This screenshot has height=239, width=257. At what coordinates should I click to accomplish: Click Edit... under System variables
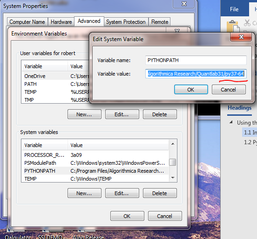tap(122, 193)
